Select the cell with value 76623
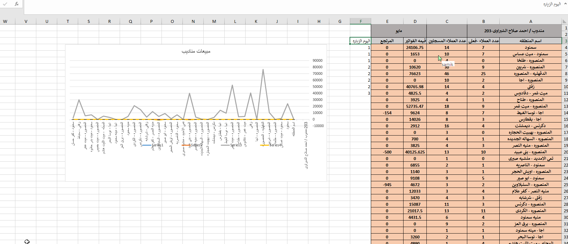The width and height of the screenshot is (568, 244). (x=415, y=73)
